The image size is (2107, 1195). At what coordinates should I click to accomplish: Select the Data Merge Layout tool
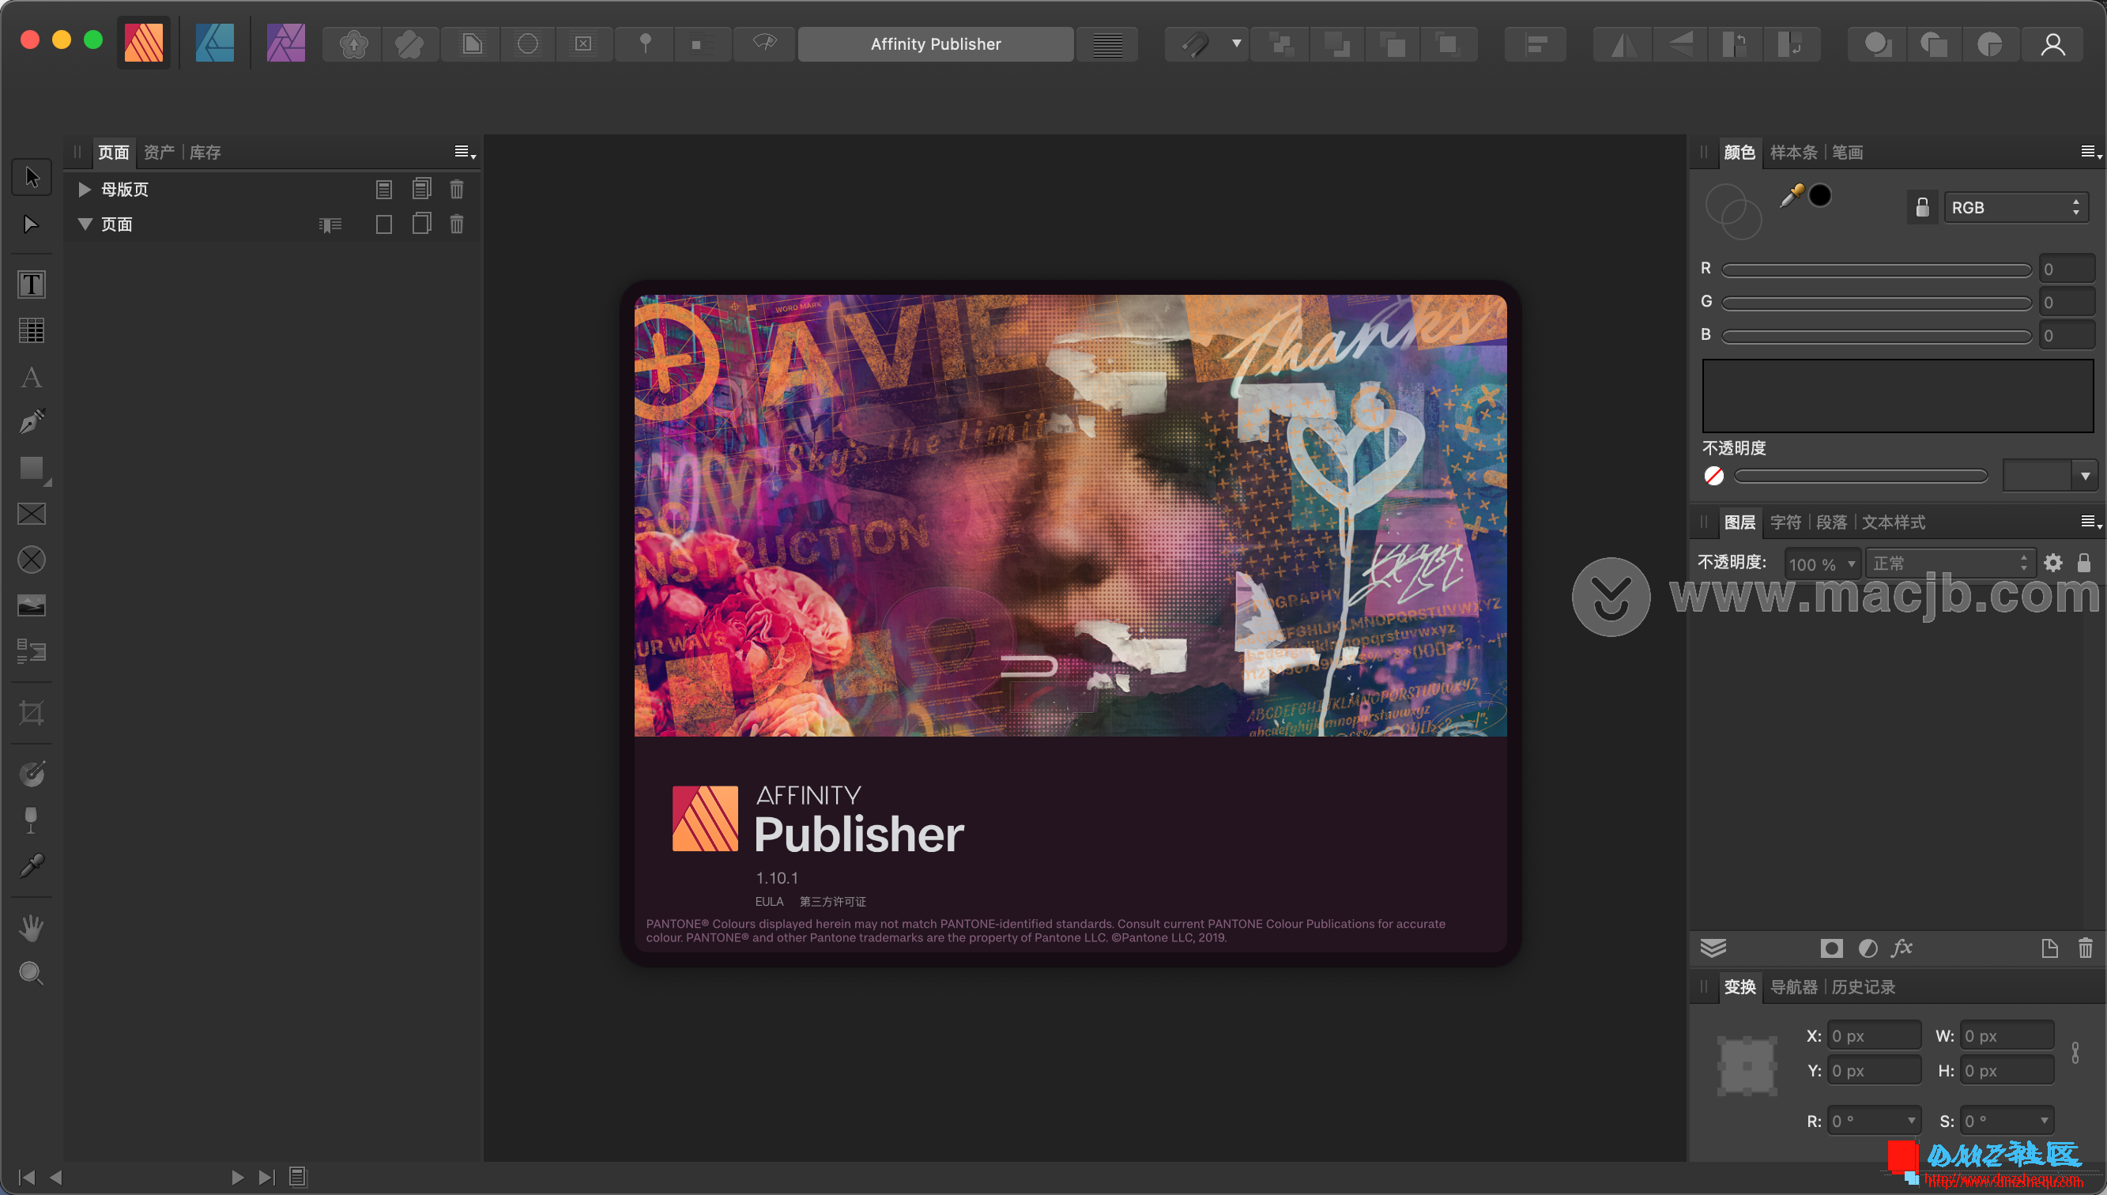[31, 651]
